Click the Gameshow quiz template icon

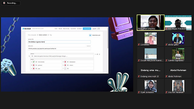point(90,35)
